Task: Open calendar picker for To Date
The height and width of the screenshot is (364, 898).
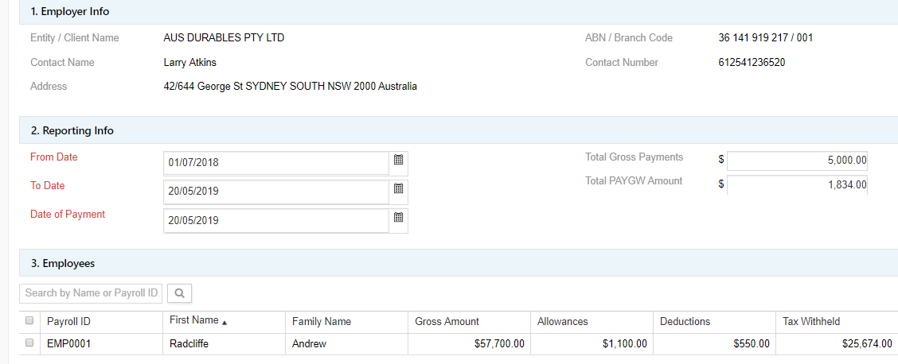Action: [x=399, y=189]
